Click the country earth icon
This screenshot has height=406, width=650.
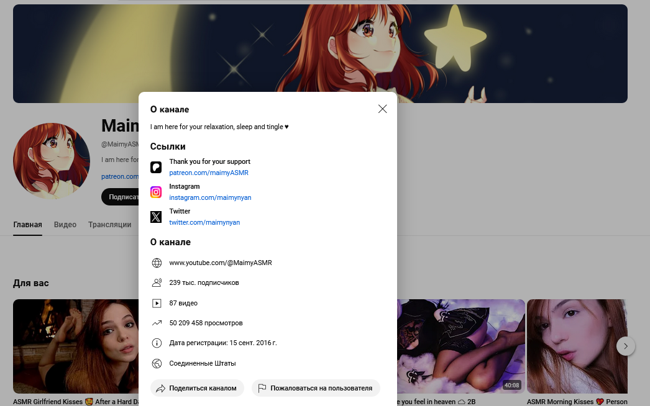point(157,363)
